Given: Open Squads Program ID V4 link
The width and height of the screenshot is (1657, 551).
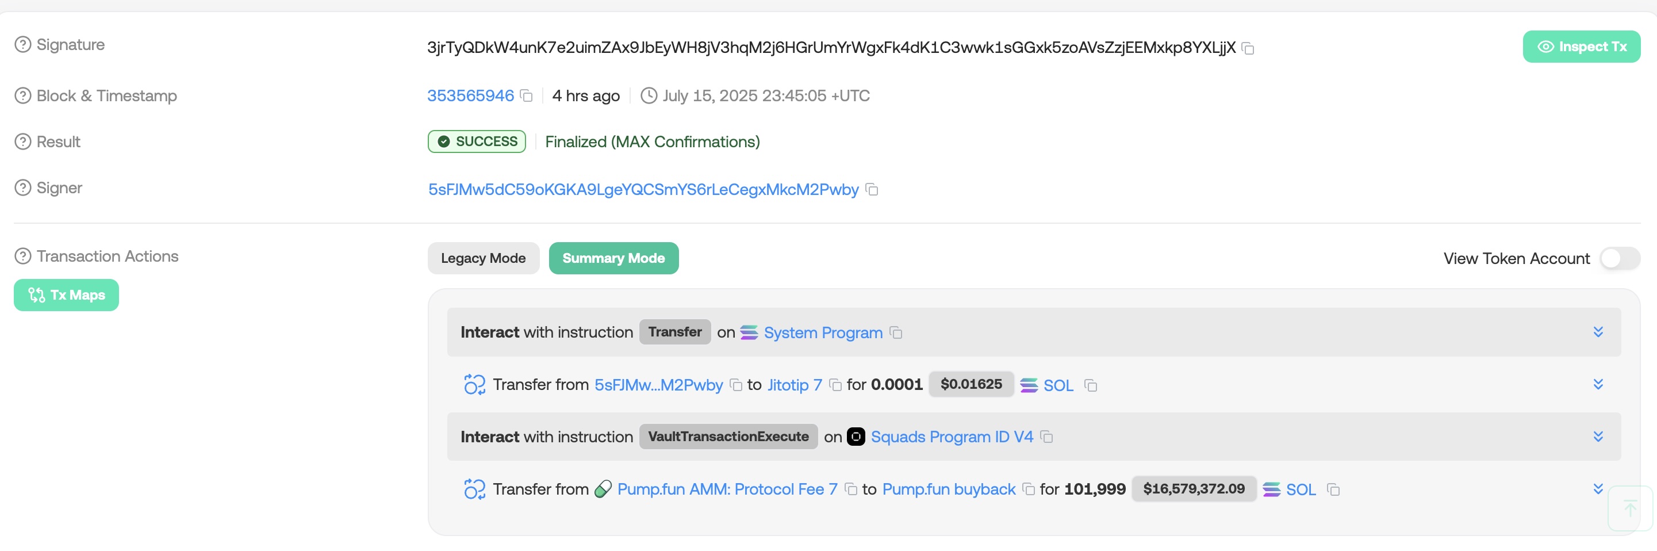Looking at the screenshot, I should 952,437.
